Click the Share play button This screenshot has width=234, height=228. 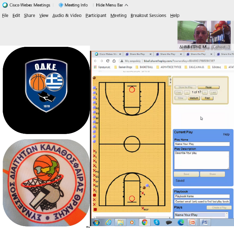click(x=212, y=174)
